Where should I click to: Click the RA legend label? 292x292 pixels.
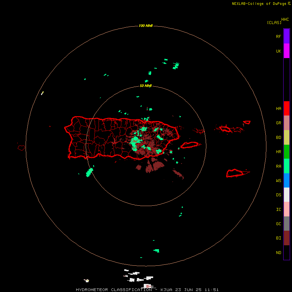click(278, 166)
